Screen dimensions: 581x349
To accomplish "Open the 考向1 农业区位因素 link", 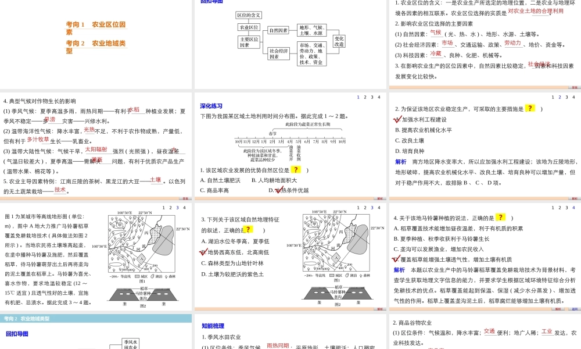I will click(x=96, y=28).
